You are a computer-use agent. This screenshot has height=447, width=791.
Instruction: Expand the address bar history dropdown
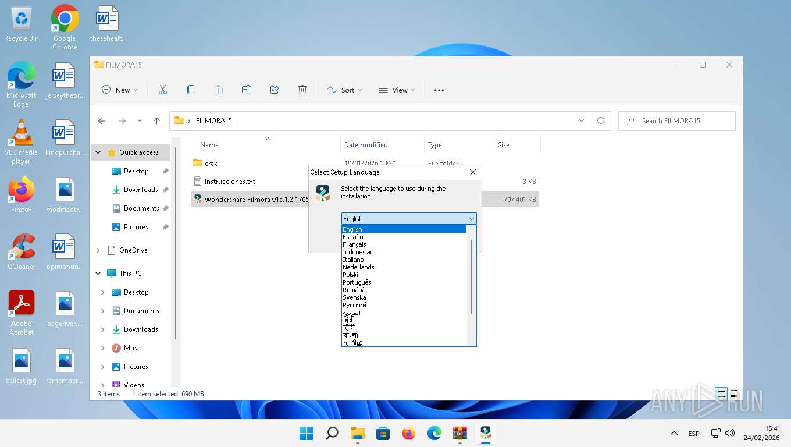(x=582, y=120)
